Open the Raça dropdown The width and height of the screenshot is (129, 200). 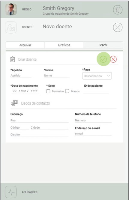[97, 76]
